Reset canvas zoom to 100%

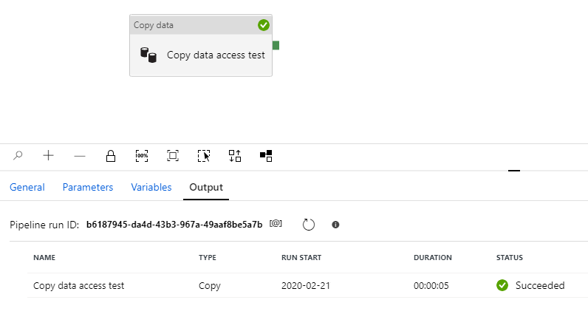(142, 156)
